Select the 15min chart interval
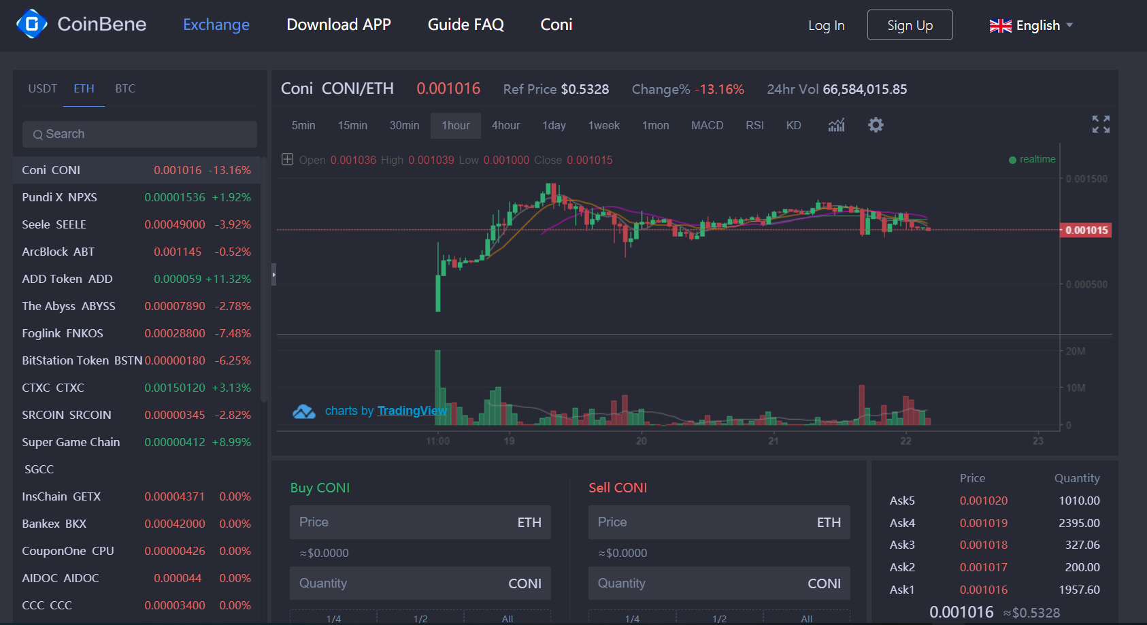This screenshot has height=625, width=1147. click(x=352, y=126)
